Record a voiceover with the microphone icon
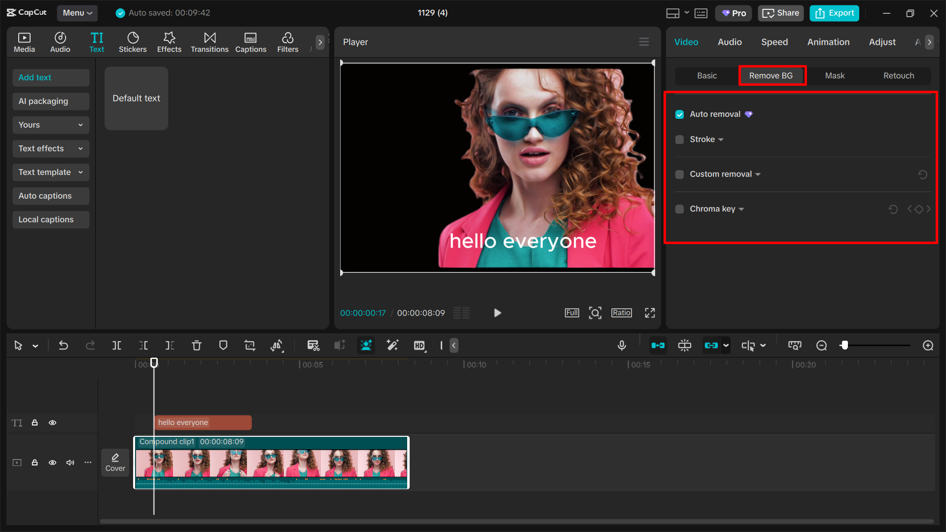This screenshot has height=532, width=946. pos(622,345)
